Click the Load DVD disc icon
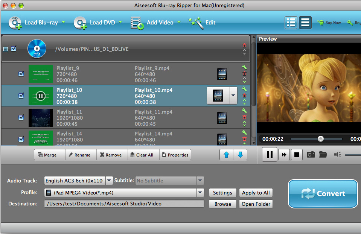This screenshot has height=234, width=361. tap(80, 23)
